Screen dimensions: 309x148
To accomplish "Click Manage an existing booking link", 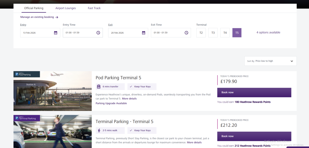I will click(37, 17).
